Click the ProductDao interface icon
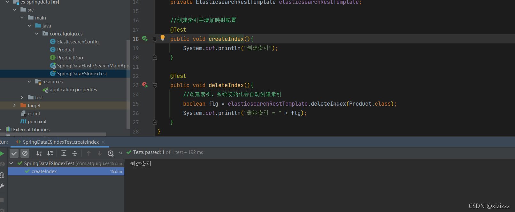The width and height of the screenshot is (515, 212). pos(53,57)
